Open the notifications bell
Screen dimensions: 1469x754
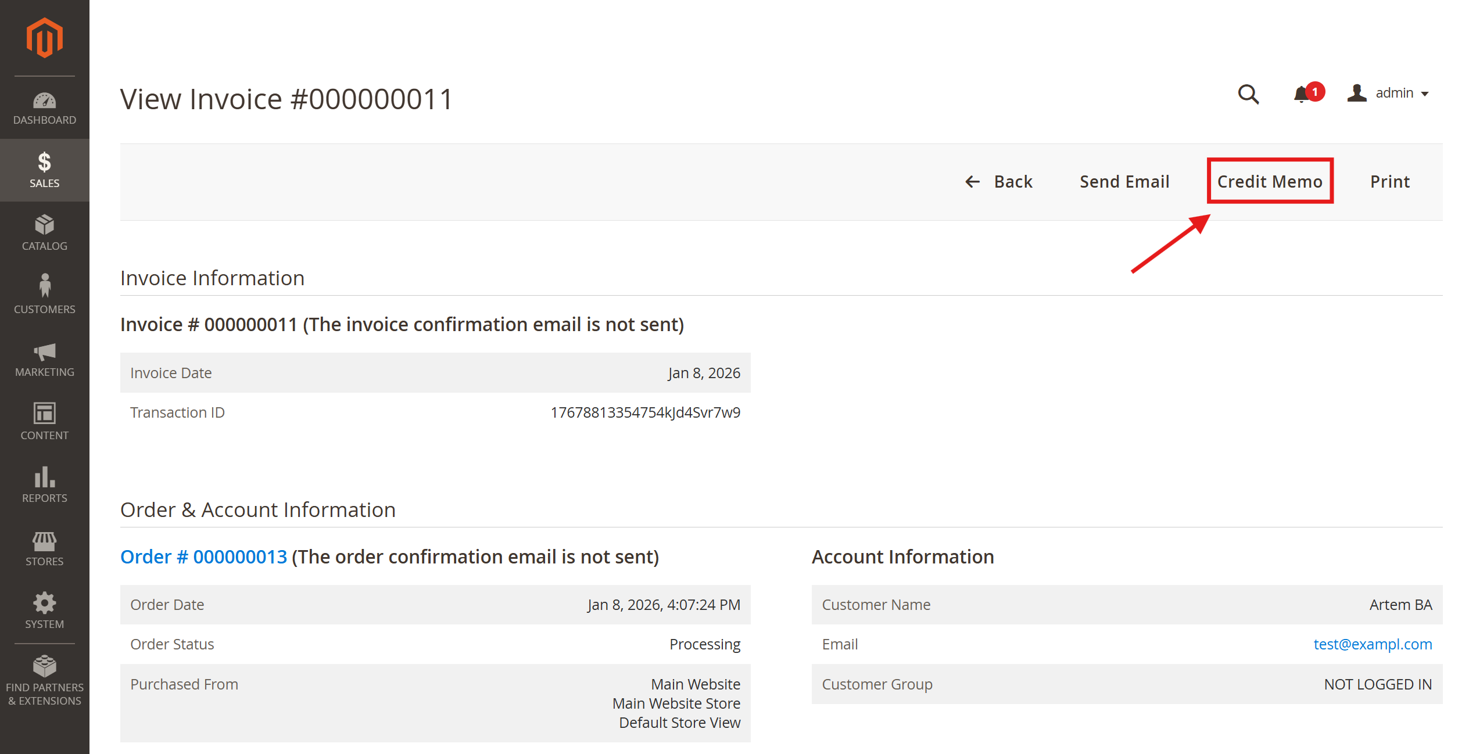pos(1301,94)
